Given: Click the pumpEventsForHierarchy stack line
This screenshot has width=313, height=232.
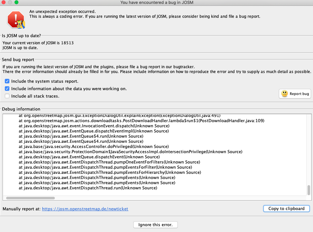Looking at the screenshot, I should point(110,173).
